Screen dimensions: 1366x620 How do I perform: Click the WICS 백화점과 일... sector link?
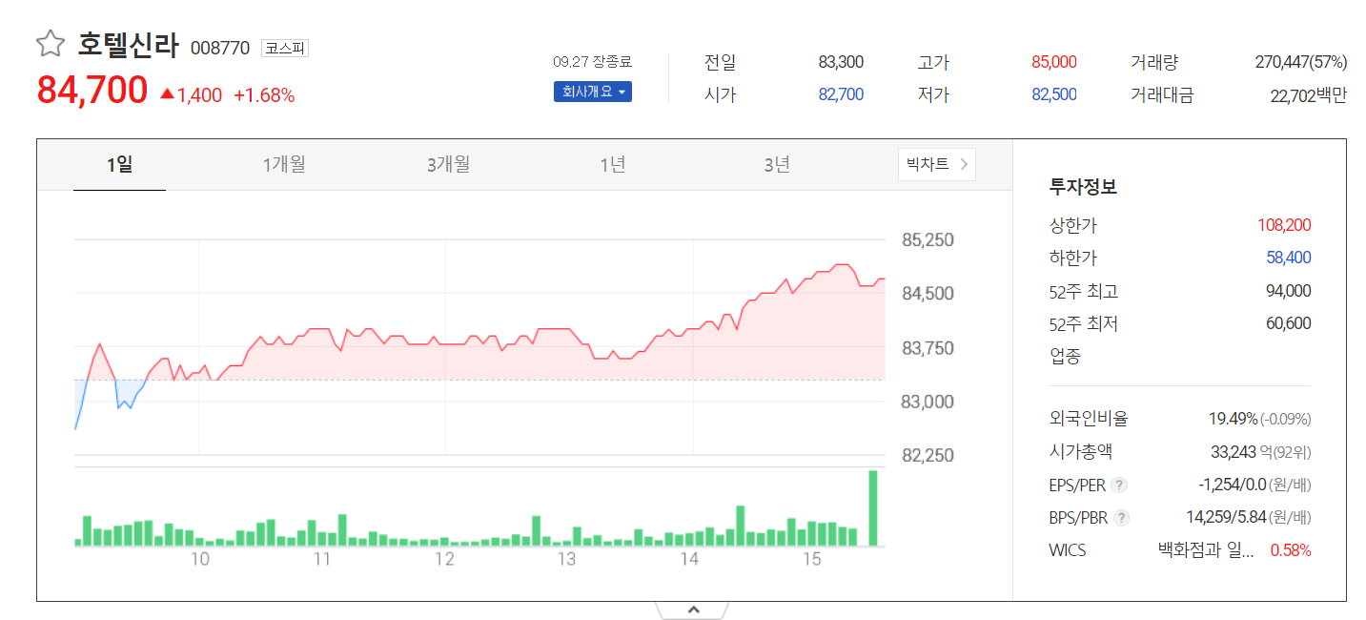click(x=1206, y=550)
